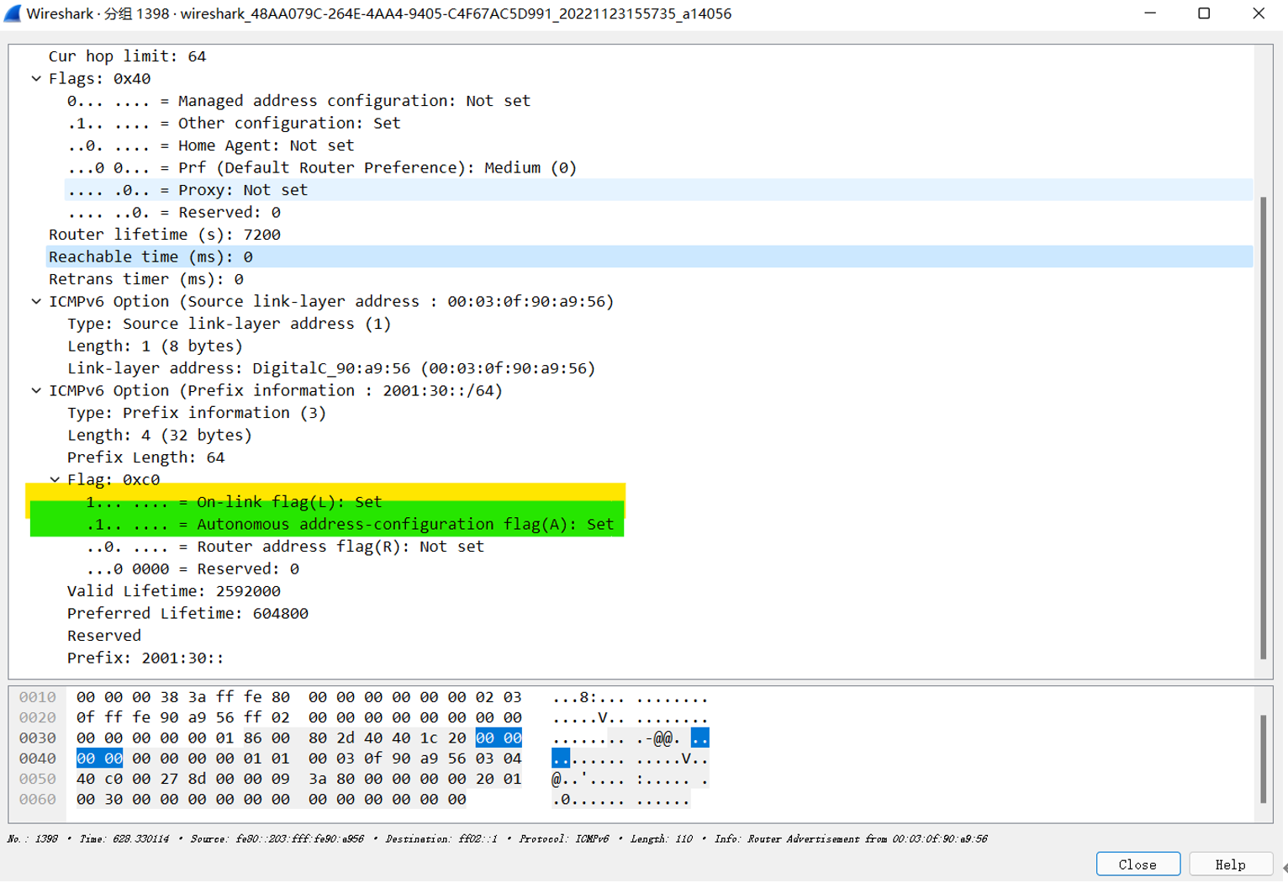Click hex offset 0030 row label

[38, 738]
